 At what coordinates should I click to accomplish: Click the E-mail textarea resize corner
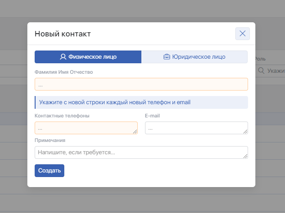pyautogui.click(x=245, y=132)
